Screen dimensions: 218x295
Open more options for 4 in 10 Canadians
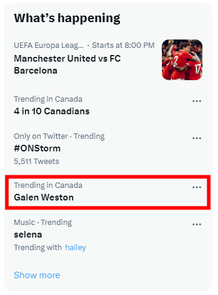196,101
